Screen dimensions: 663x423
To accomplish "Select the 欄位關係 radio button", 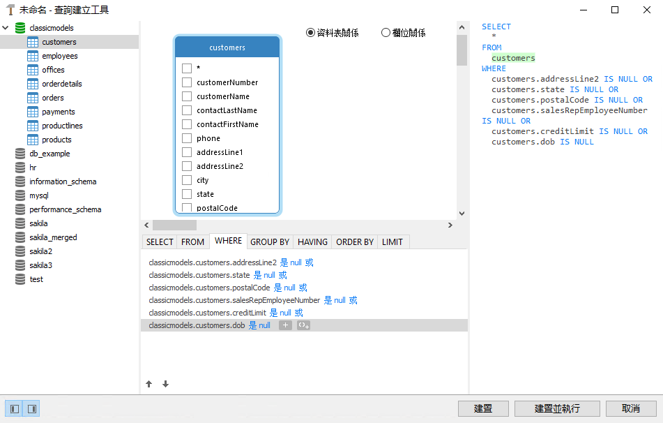I will tap(386, 32).
